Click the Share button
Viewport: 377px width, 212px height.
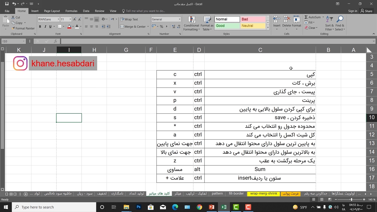pyautogui.click(x=366, y=11)
